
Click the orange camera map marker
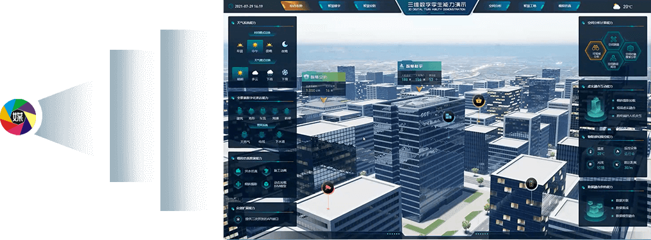point(328,188)
